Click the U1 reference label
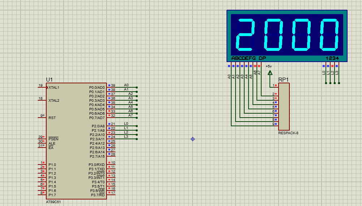 (x=49, y=80)
